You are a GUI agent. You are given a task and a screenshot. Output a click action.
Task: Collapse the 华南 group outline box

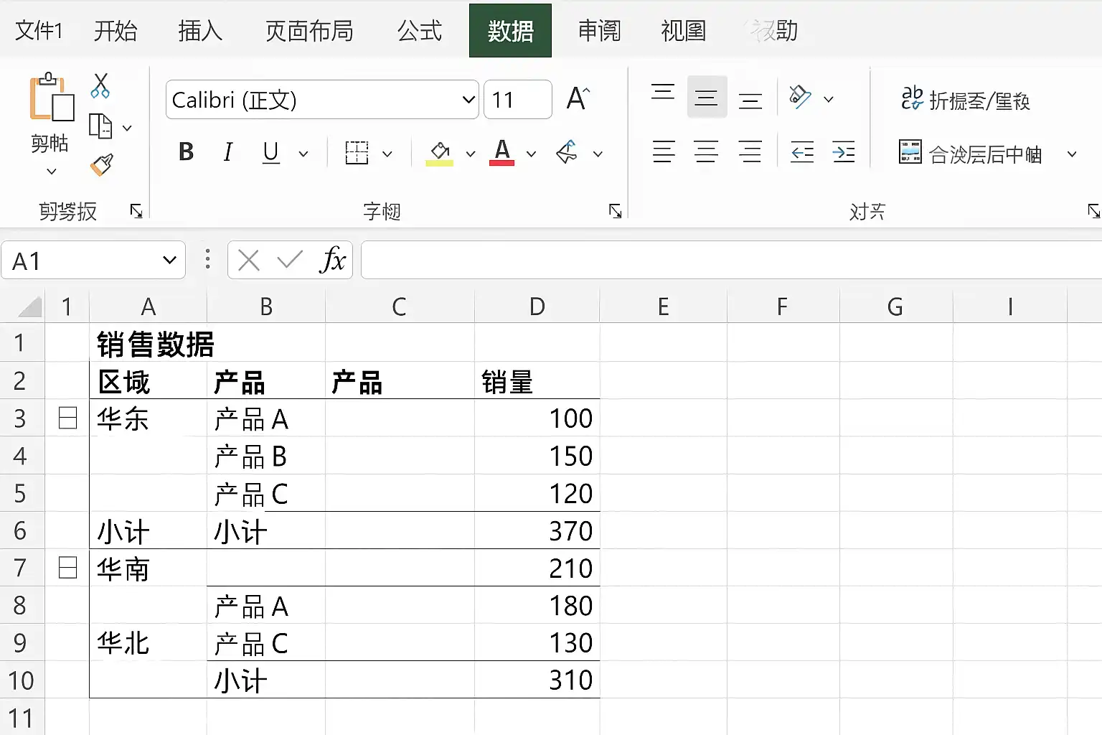tap(67, 568)
